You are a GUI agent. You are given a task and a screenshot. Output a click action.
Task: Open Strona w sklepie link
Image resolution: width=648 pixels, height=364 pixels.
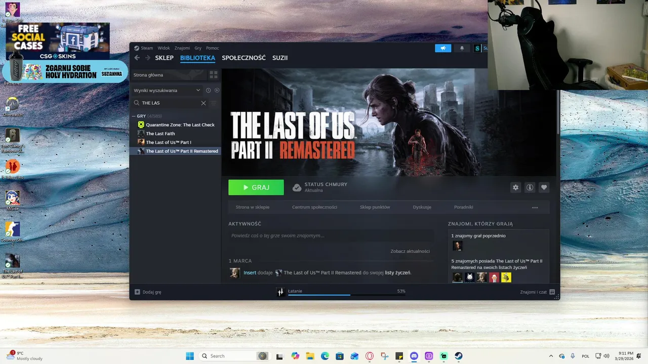click(253, 207)
